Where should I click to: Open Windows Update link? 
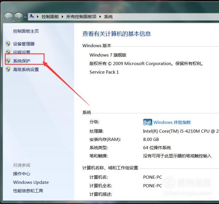[31, 182]
